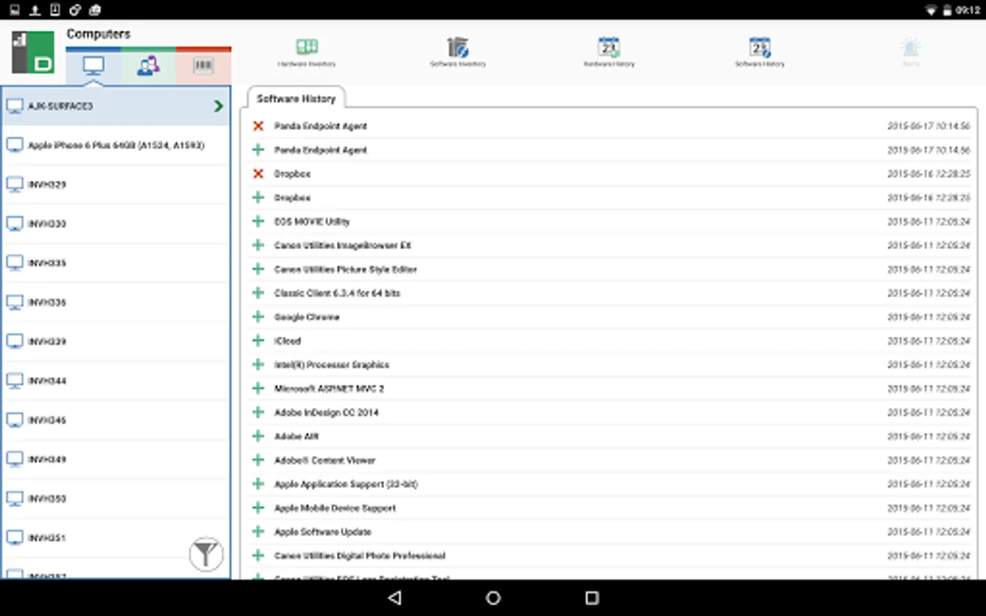Select computer INVH335

tap(116, 263)
